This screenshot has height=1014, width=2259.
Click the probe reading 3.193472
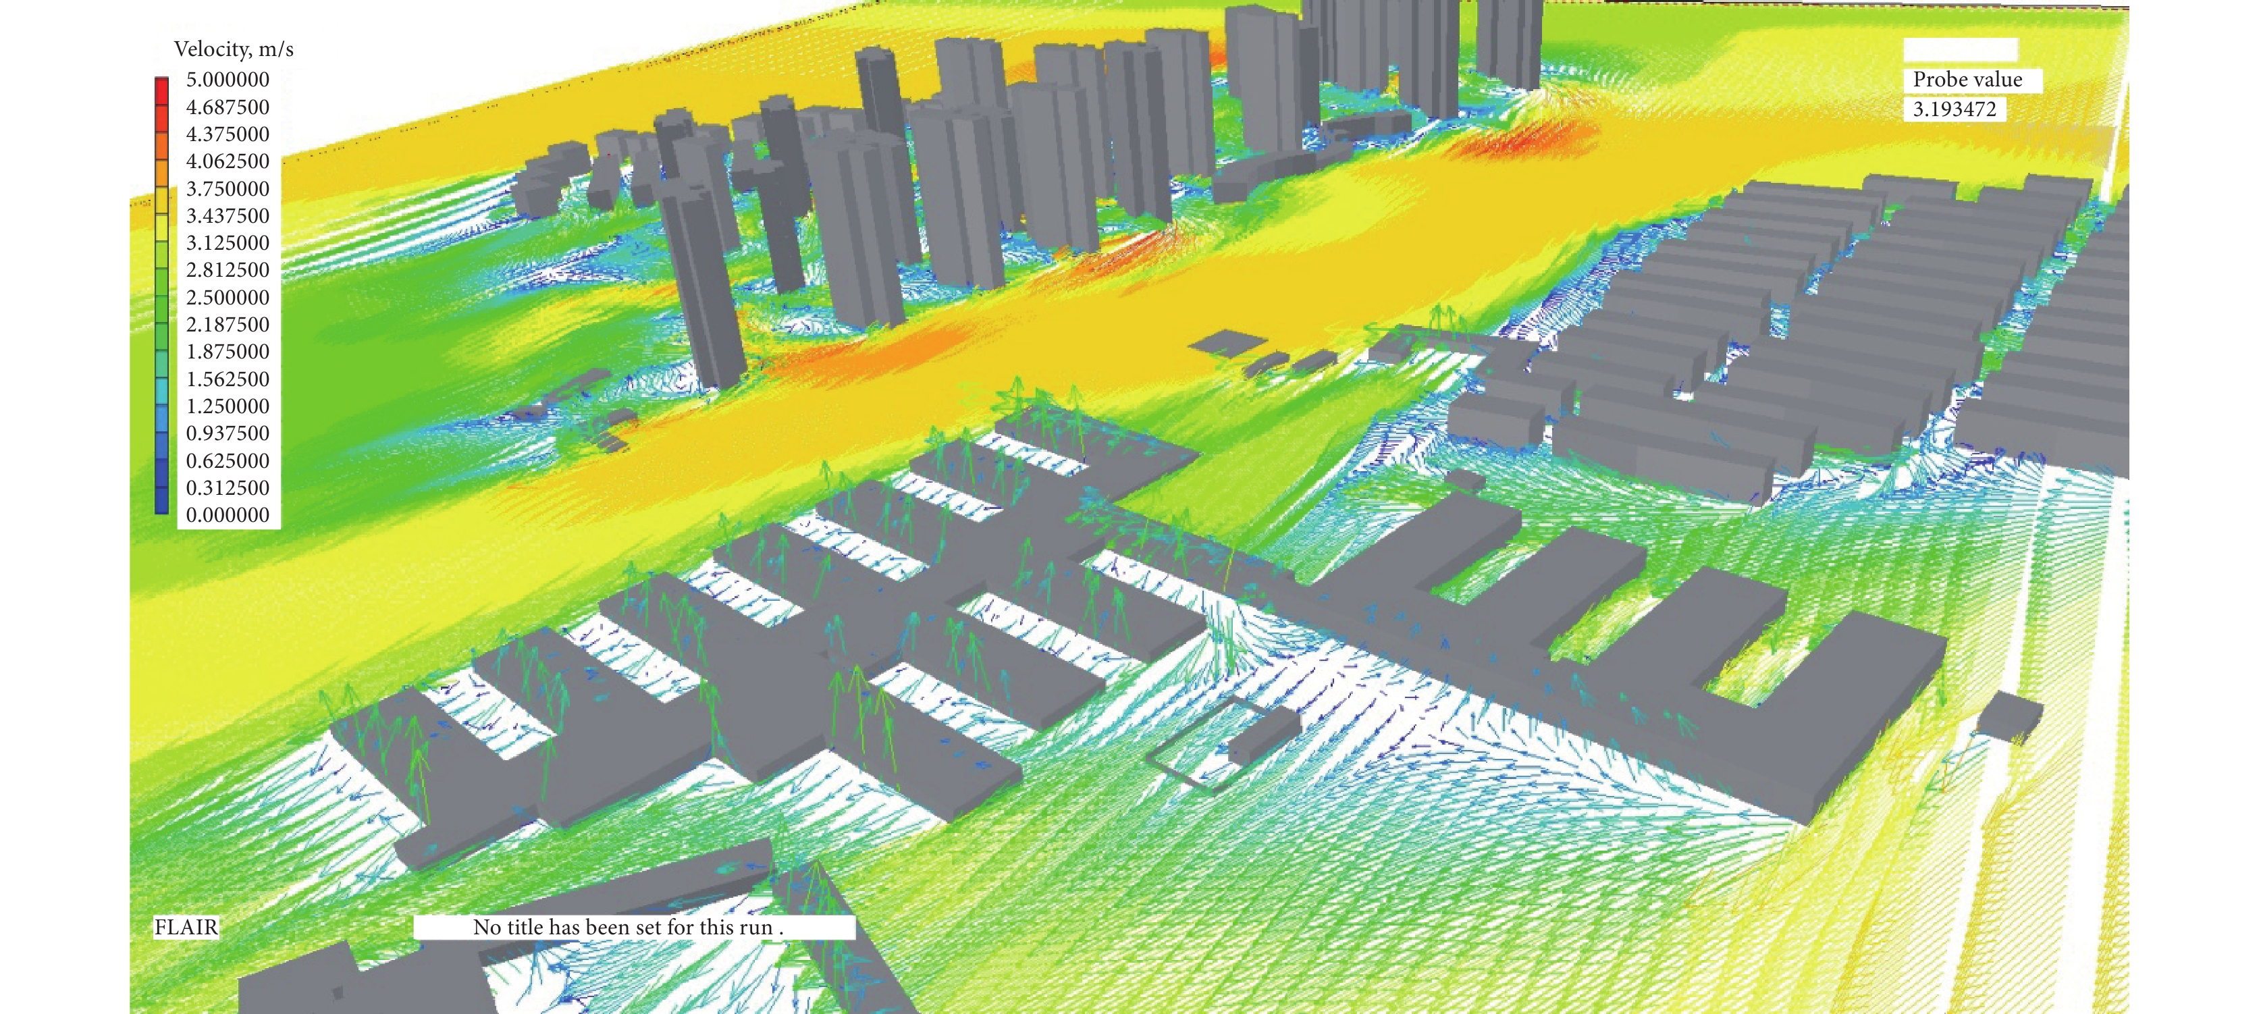pos(1954,109)
